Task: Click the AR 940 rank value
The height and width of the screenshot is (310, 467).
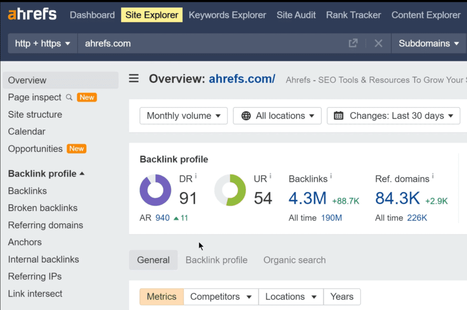Action: tap(162, 218)
